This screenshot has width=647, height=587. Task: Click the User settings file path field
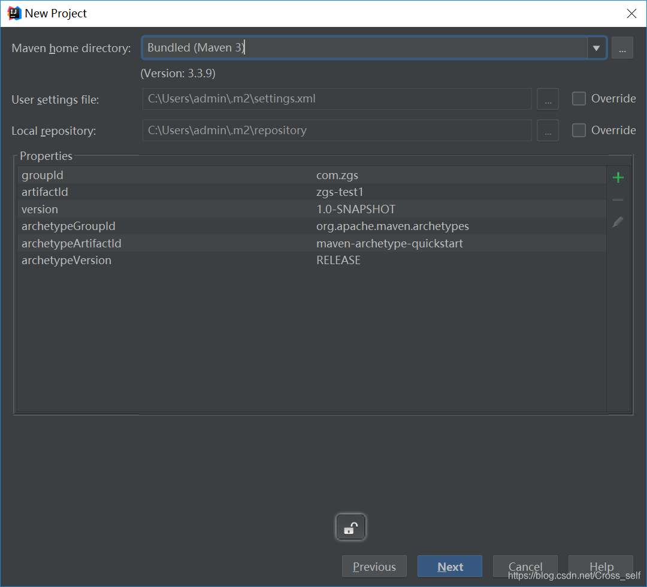click(337, 99)
